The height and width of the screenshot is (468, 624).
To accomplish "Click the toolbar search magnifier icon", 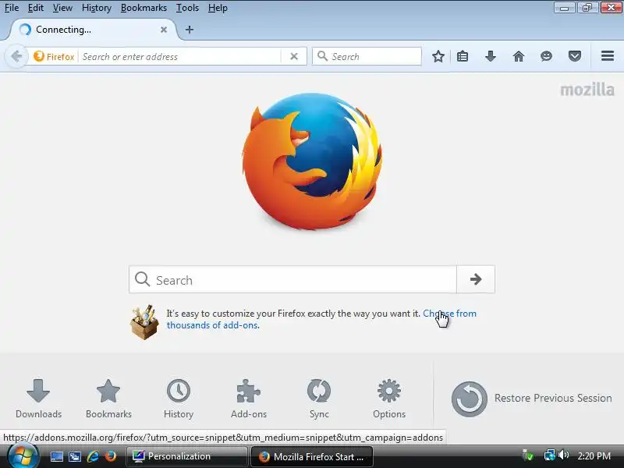I will pos(322,56).
